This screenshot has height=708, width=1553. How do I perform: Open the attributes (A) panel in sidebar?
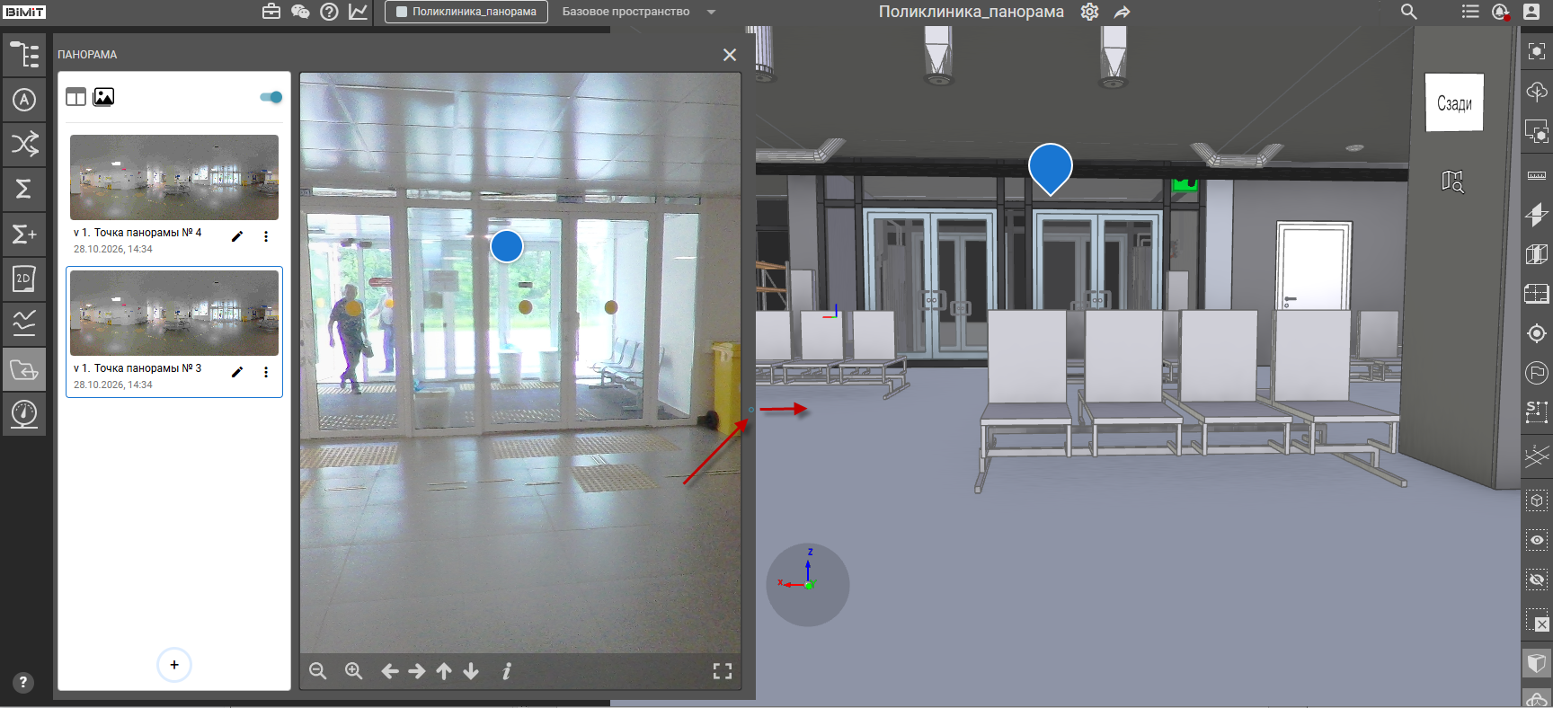[24, 100]
